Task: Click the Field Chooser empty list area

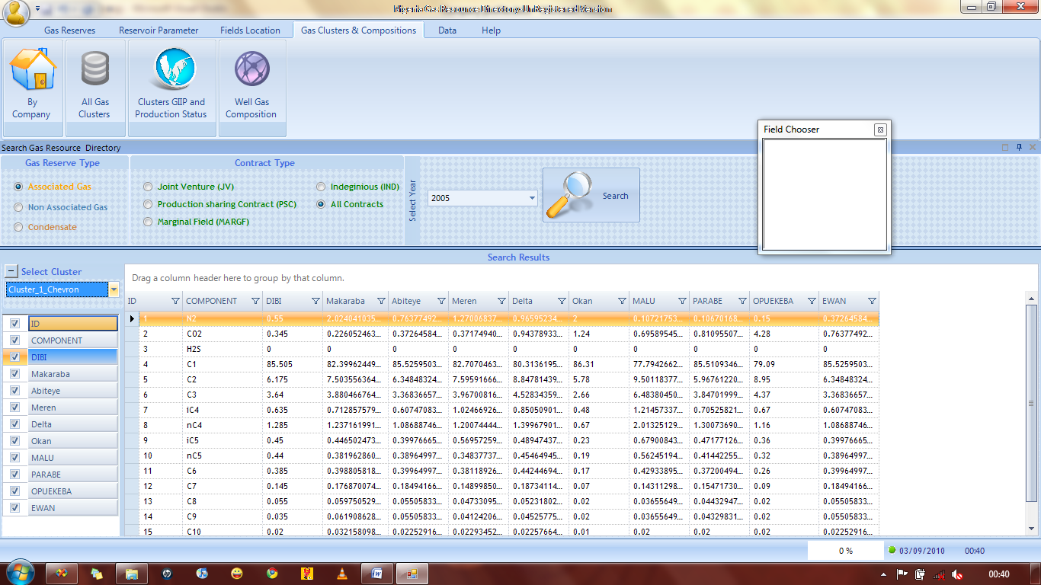Action: tap(825, 194)
